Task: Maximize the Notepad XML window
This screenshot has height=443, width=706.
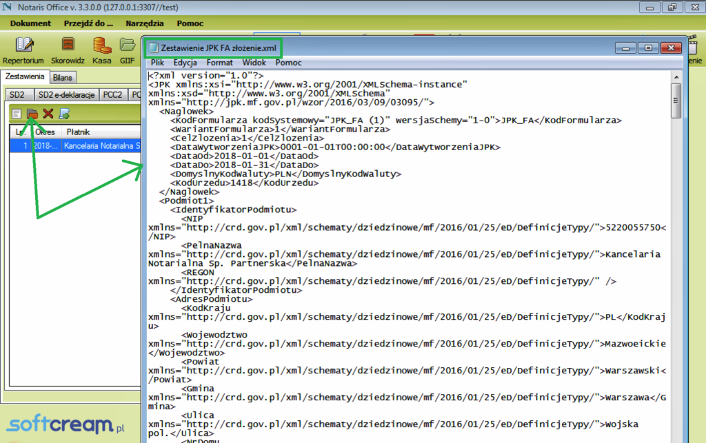Action: [x=648, y=48]
